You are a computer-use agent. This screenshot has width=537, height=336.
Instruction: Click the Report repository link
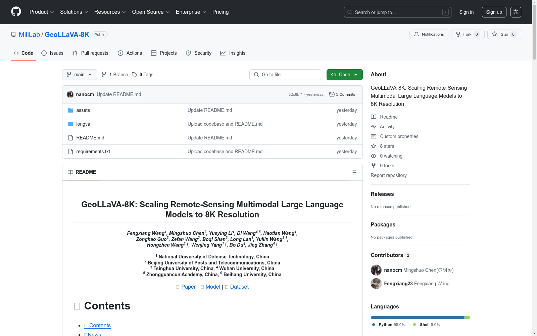tap(389, 175)
